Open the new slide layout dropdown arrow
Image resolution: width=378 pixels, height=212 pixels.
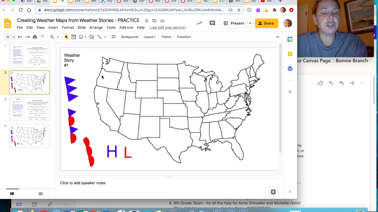pyautogui.click(x=14, y=37)
